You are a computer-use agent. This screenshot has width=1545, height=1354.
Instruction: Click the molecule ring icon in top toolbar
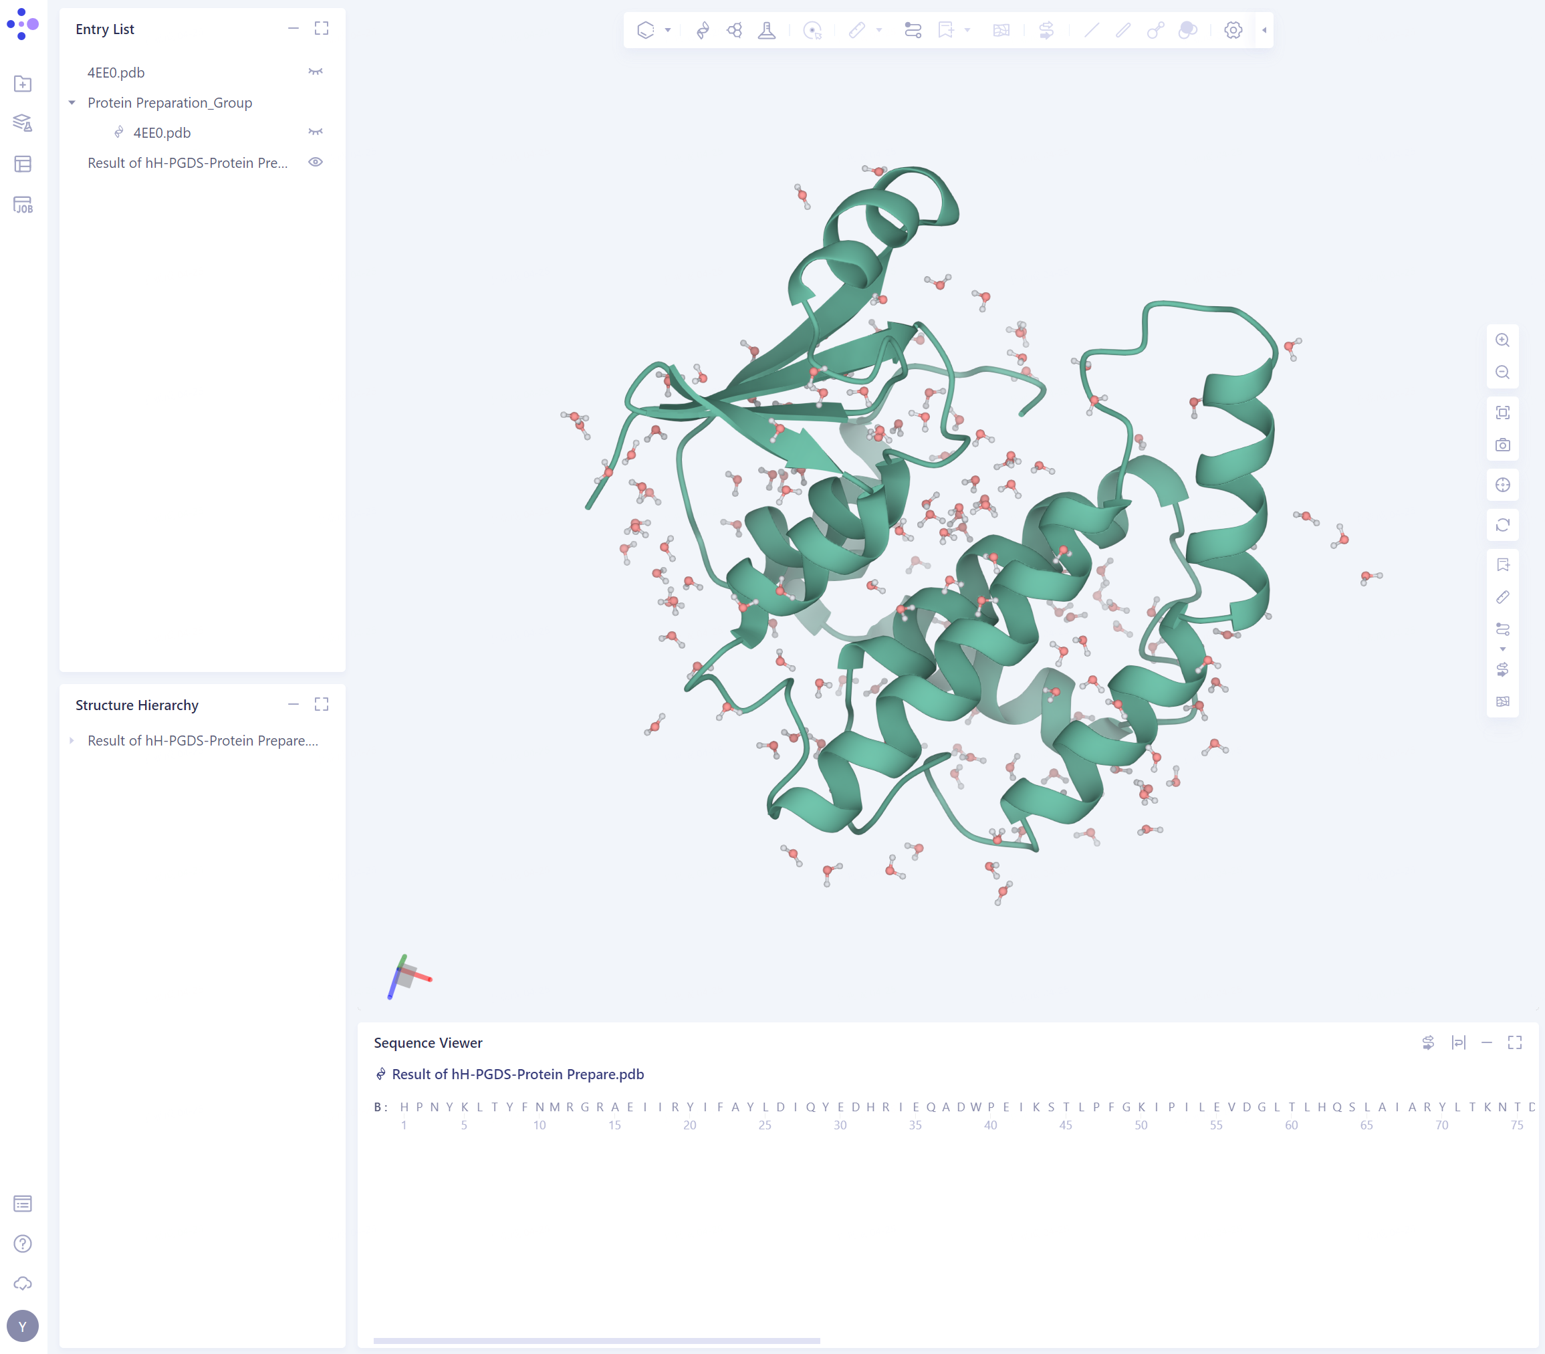coord(734,30)
